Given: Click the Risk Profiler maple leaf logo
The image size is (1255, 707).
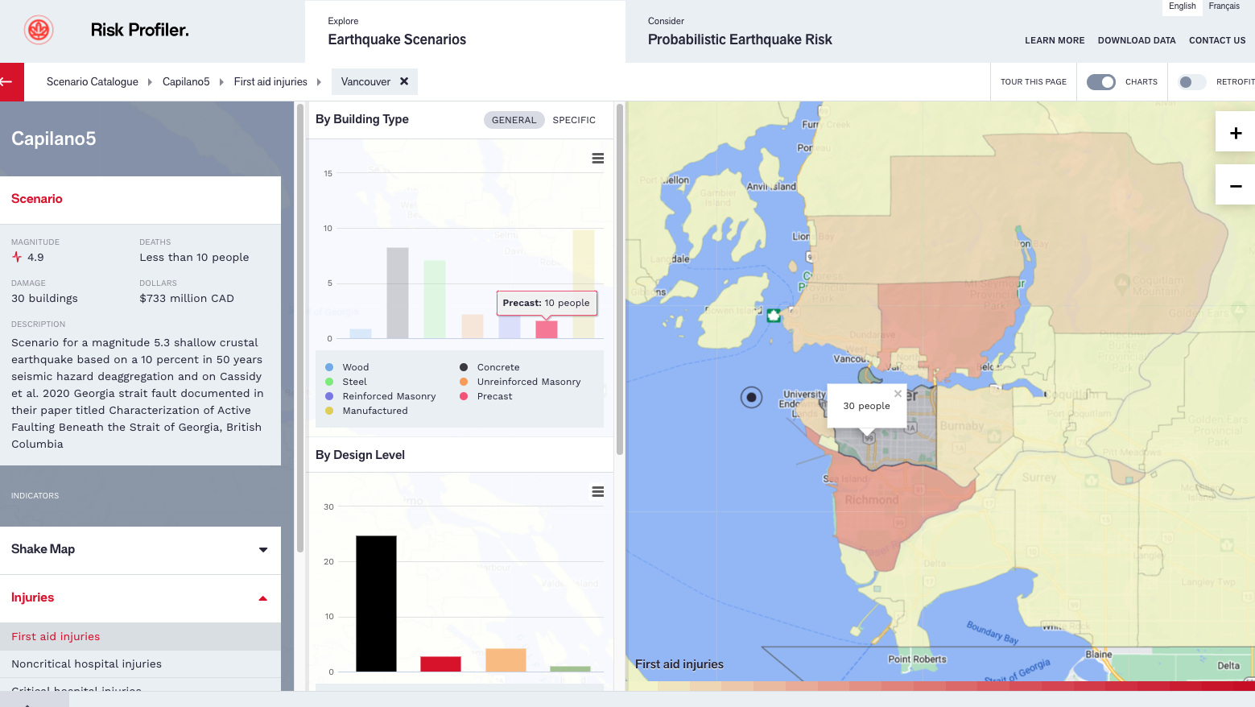Looking at the screenshot, I should 38,31.
